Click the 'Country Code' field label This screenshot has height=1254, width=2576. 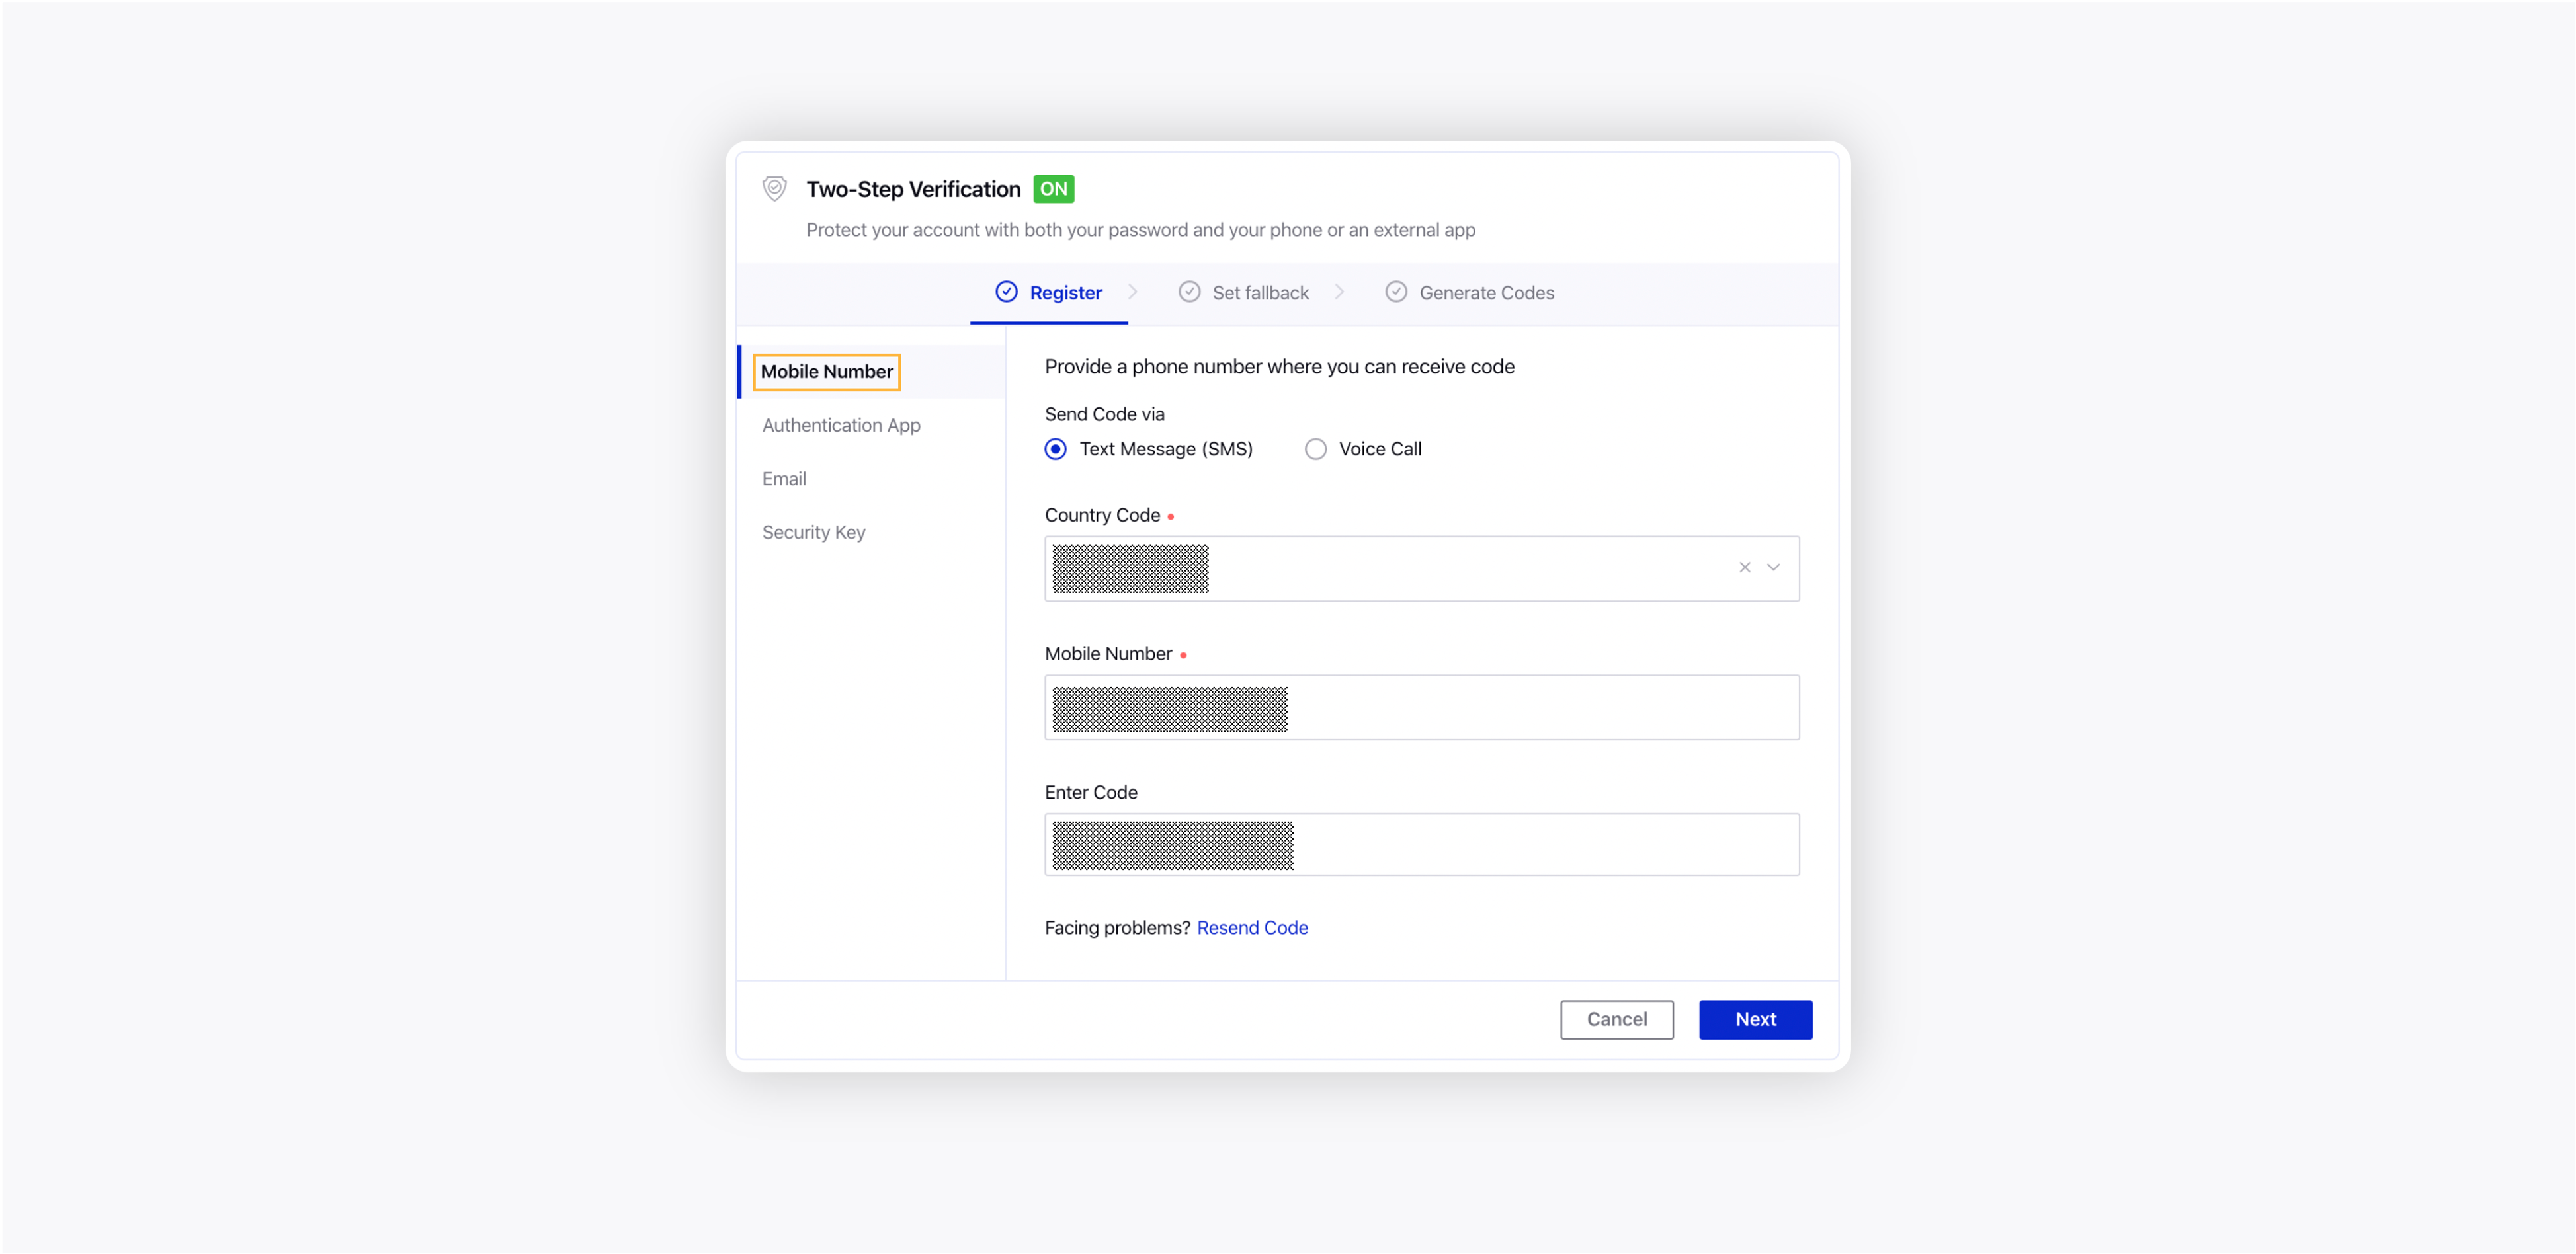1102,514
